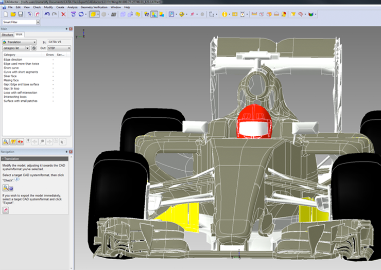
Task: Open a file using the yellow folder icon
Action: click(x=13, y=14)
